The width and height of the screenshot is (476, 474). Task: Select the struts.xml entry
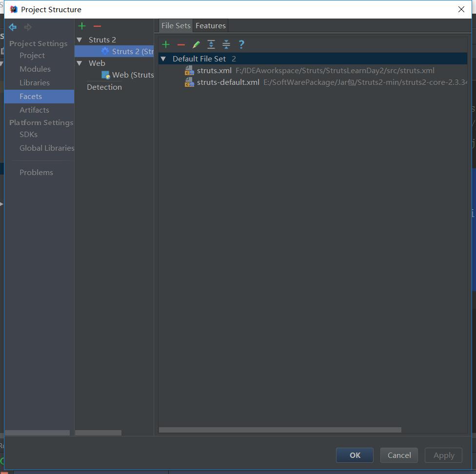click(313, 71)
